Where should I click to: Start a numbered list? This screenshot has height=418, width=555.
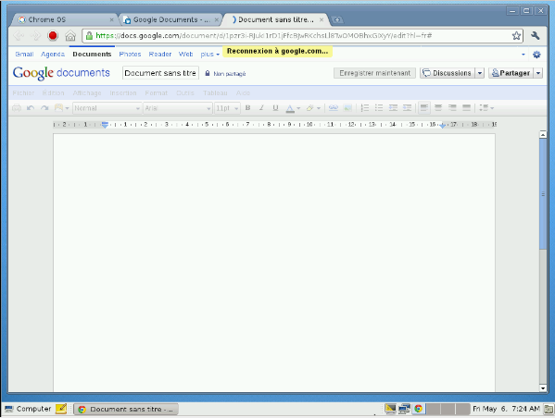coord(364,108)
